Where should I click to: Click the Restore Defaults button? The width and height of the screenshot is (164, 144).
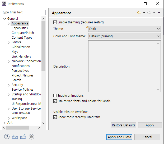[123, 125]
